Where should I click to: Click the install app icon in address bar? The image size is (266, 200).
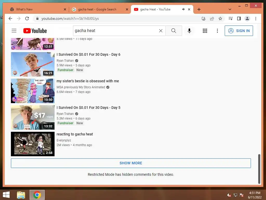point(204,18)
